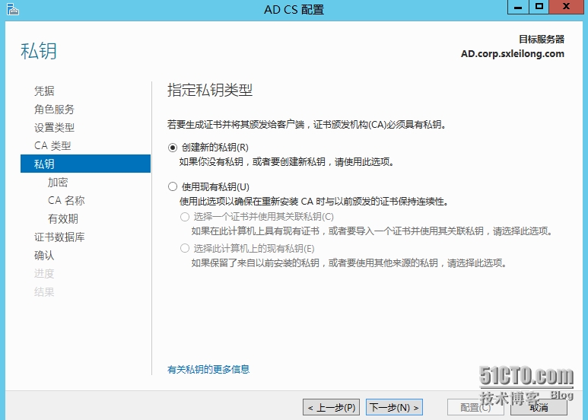This screenshot has height=420, width=588.
Task: Select 使用现有私钥(U) radio button
Action: point(173,186)
